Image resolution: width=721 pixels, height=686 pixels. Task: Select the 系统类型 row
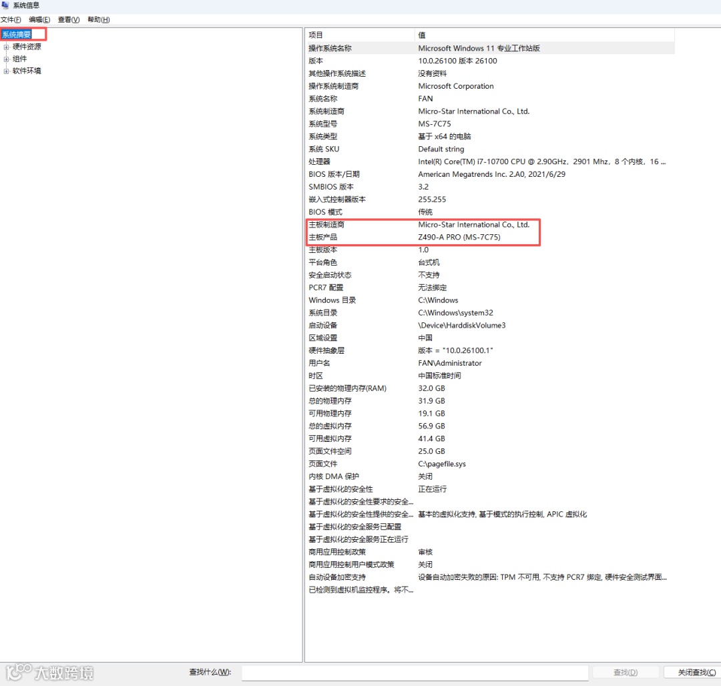490,136
